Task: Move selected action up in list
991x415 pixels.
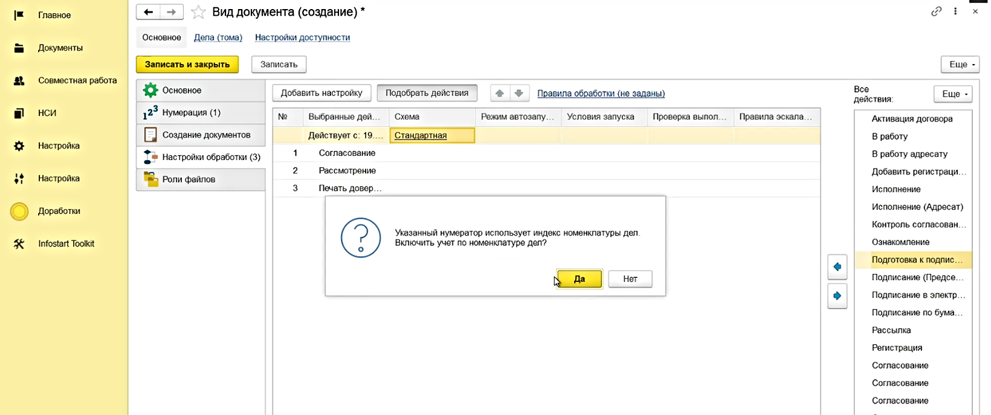Action: click(x=499, y=94)
